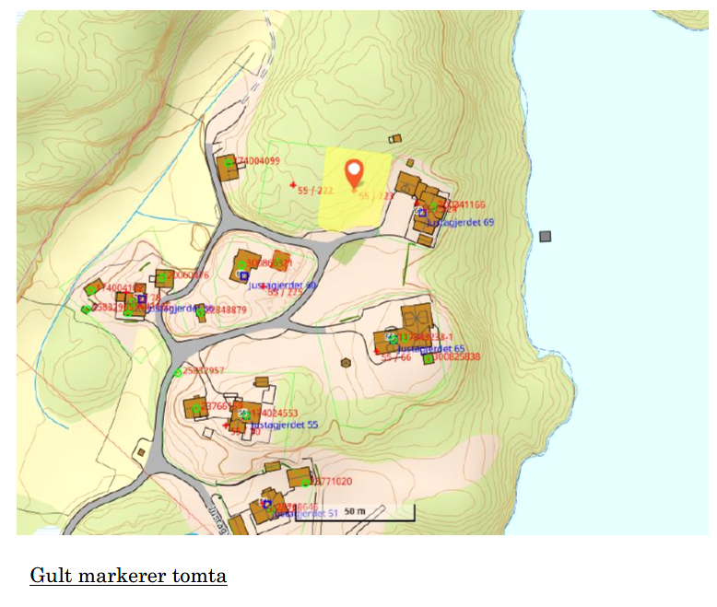Viewport: 717px width, 607px height.
Task: Click the building number 25832957
Action: 204,370
